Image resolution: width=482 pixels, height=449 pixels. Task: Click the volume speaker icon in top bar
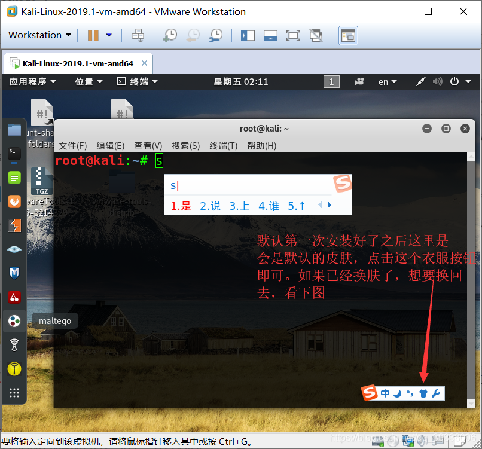pyautogui.click(x=437, y=81)
